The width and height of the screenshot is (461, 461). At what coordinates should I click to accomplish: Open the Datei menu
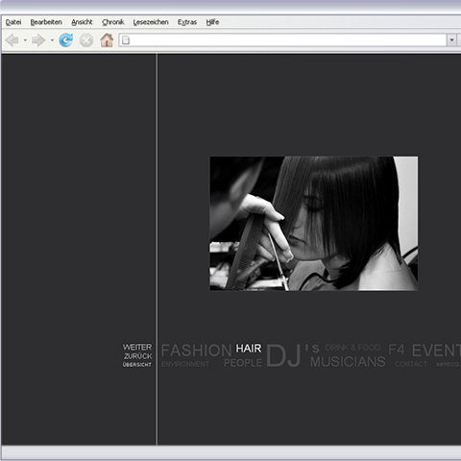[13, 22]
